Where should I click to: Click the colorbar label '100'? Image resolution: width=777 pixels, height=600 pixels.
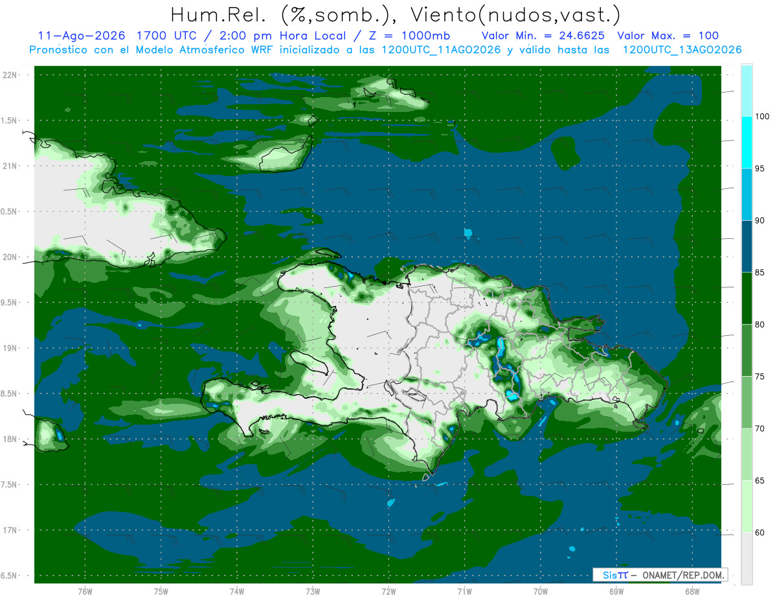pos(763,117)
